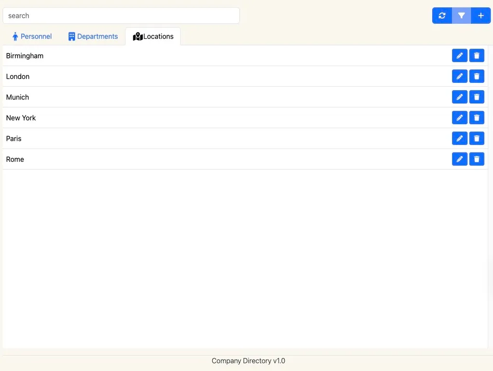Image resolution: width=493 pixels, height=371 pixels.
Task: Delete the Rome location
Action: tap(477, 159)
